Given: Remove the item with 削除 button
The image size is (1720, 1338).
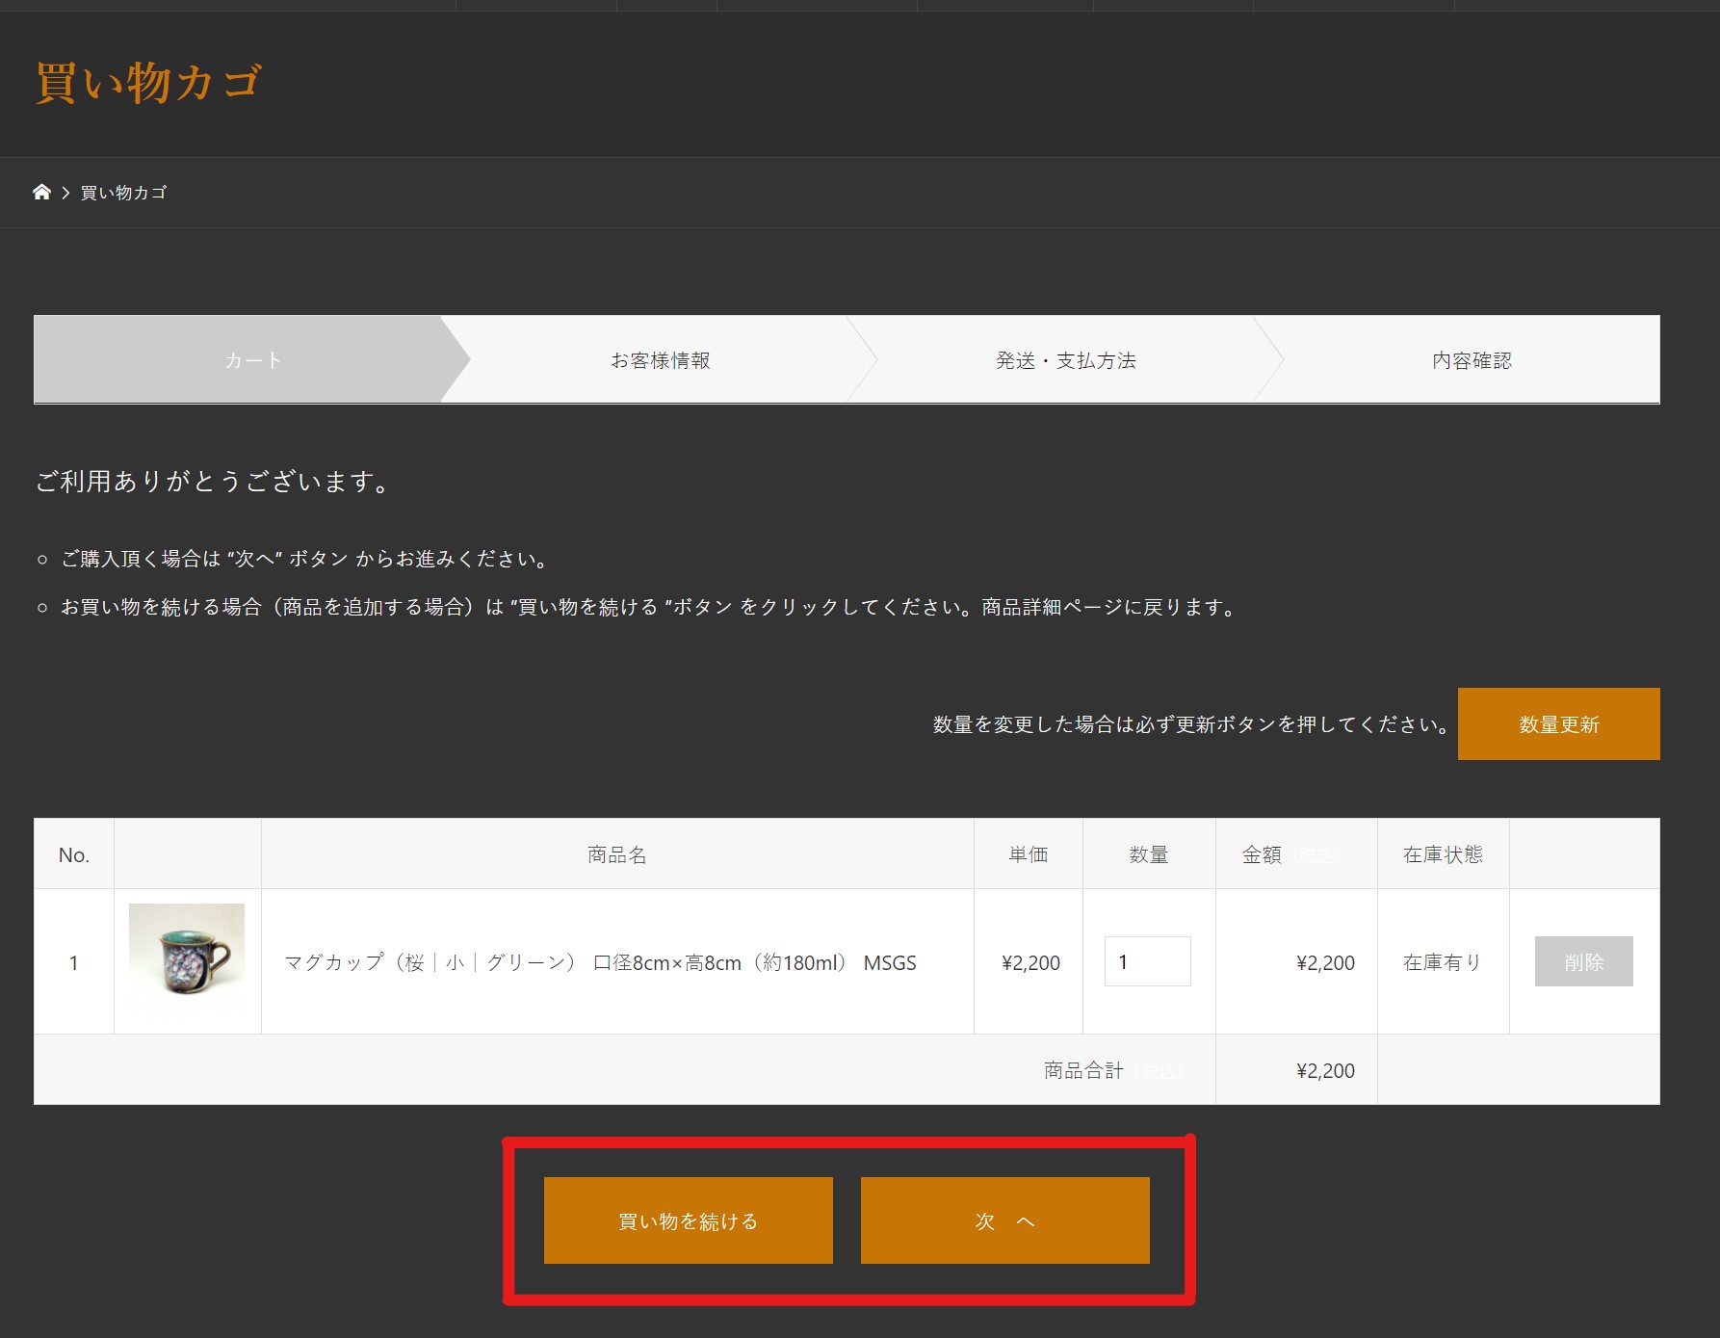Looking at the screenshot, I should coord(1583,961).
